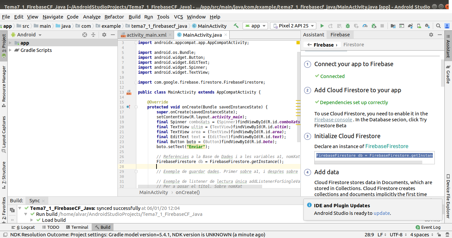Run the app with green play button
452x238 pixels.
pos(322,26)
